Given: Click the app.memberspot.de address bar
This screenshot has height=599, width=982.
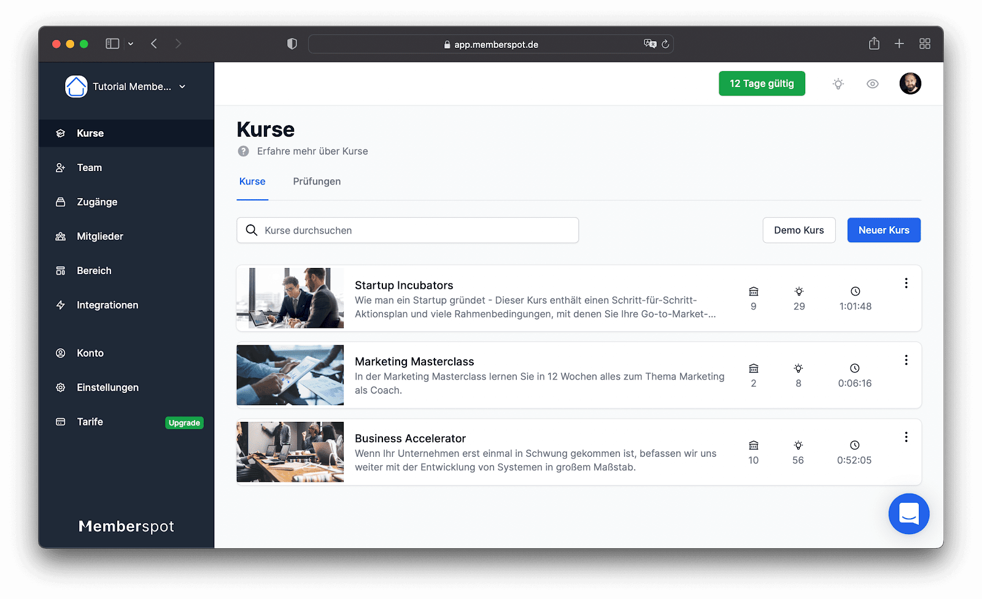Looking at the screenshot, I should [x=491, y=44].
